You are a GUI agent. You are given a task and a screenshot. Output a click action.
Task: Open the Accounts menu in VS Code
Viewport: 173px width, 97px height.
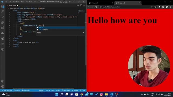(3, 81)
